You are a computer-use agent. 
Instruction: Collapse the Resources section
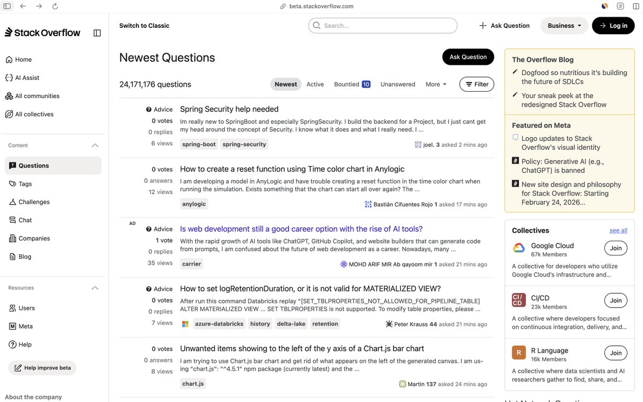(95, 288)
